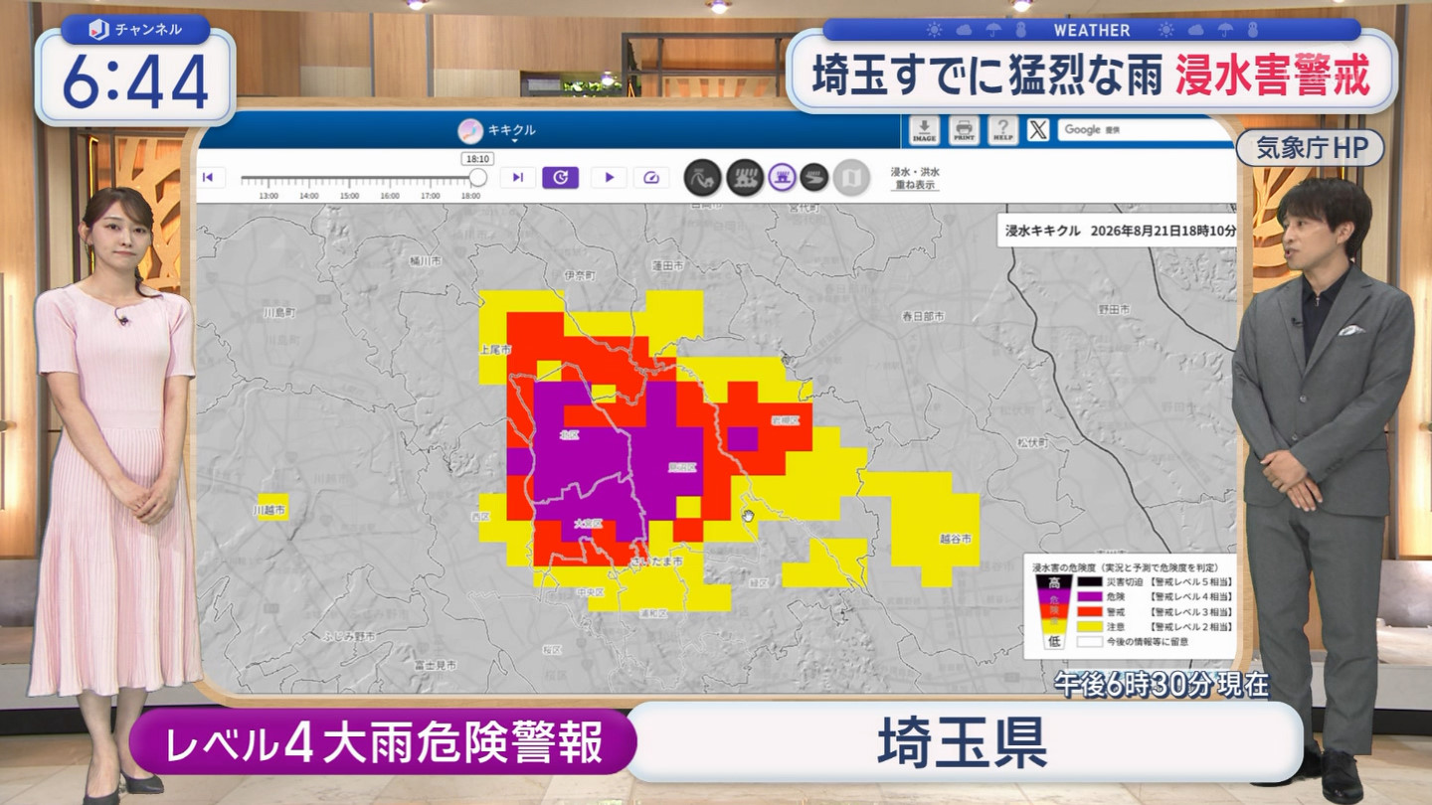The image size is (1432, 805).
Task: Select the river flood map icon
Action: [x=814, y=178]
